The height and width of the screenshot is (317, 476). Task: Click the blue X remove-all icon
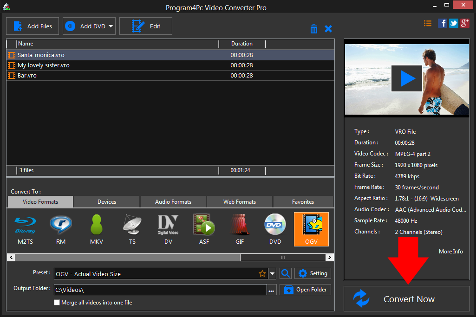point(328,29)
